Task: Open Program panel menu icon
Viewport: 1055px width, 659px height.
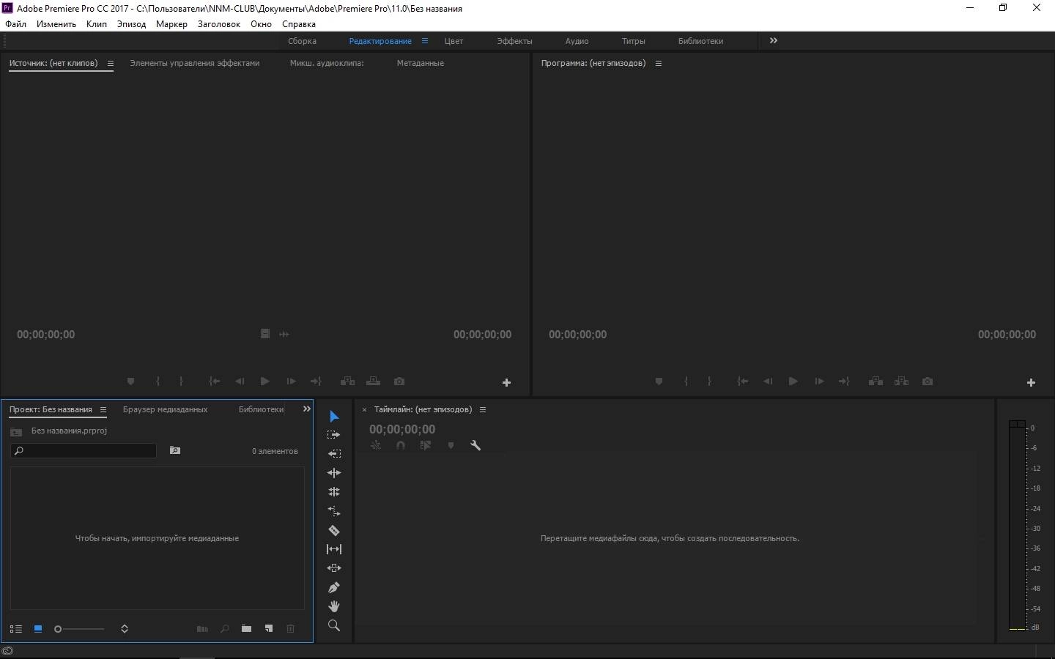Action: point(659,64)
